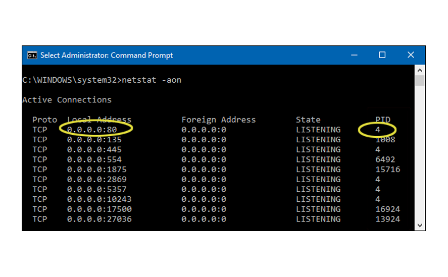The height and width of the screenshot is (277, 448).
Task: Click PID value 15716
Action: (388, 170)
